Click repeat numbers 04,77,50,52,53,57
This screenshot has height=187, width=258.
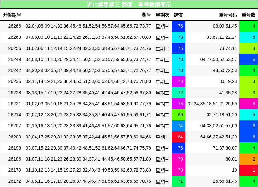[219, 59]
